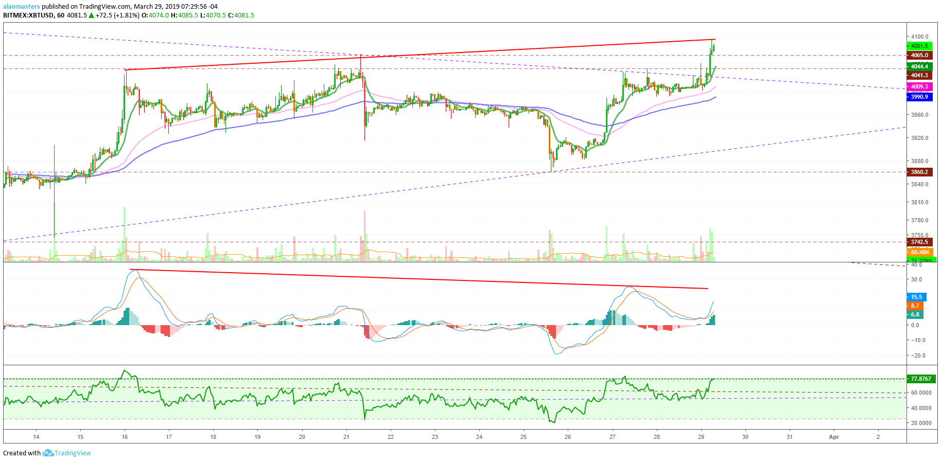Image resolution: width=941 pixels, height=462 pixels.
Task: Click the 4065.0 horizontal level label
Action: click(919, 55)
